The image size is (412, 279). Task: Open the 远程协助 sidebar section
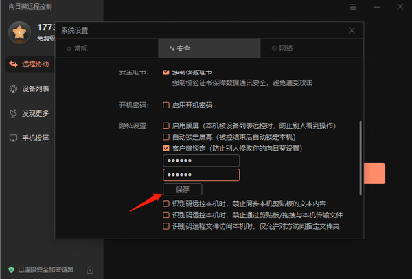pyautogui.click(x=30, y=64)
